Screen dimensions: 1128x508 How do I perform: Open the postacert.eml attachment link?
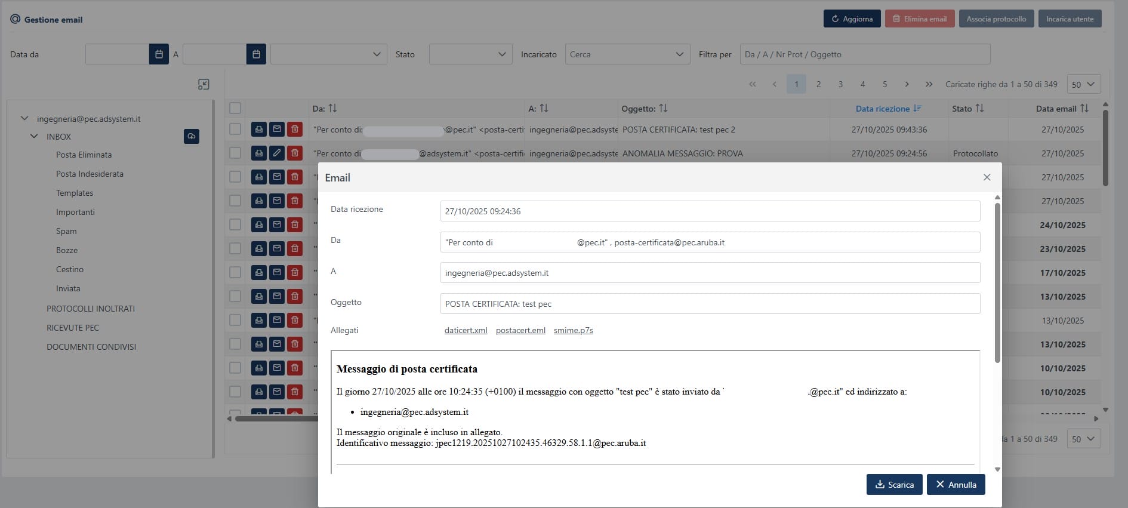pyautogui.click(x=520, y=330)
